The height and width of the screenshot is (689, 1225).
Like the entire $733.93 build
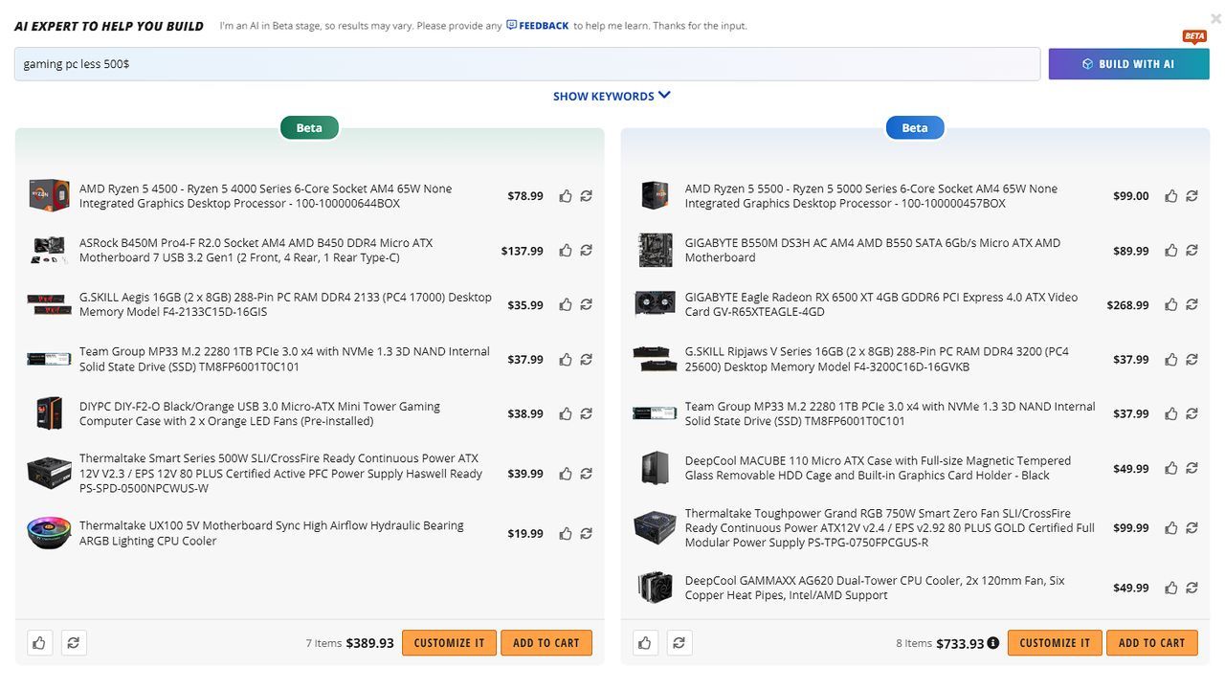(645, 643)
